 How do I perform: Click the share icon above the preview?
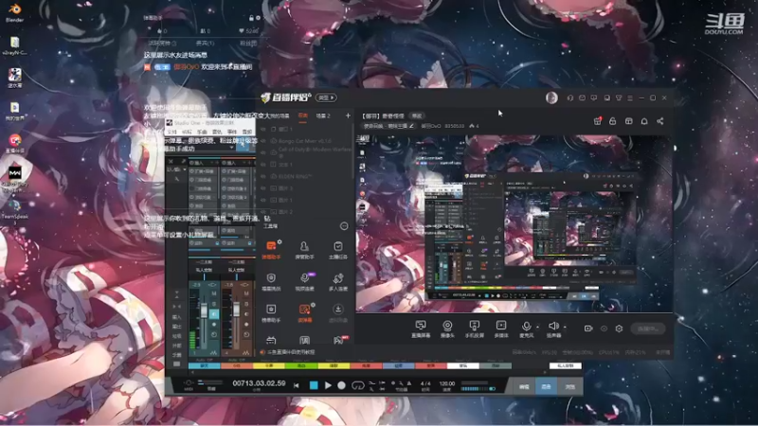coord(659,121)
